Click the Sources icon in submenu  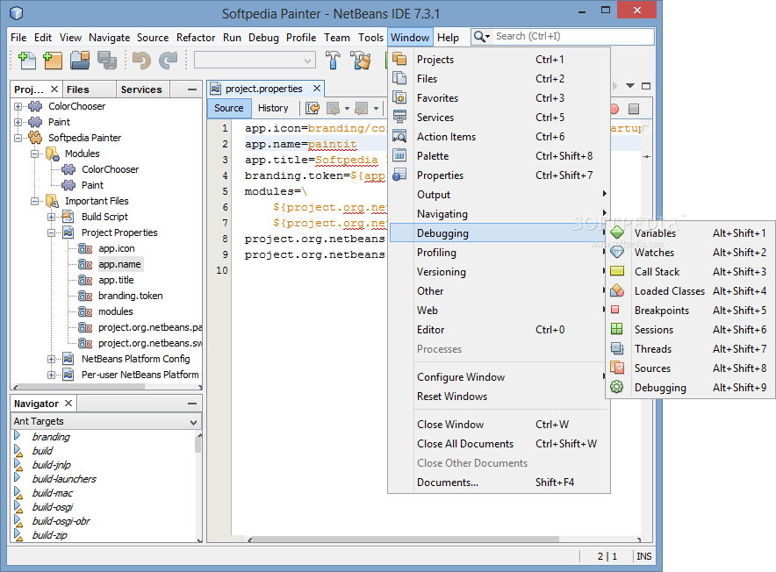[x=617, y=368]
